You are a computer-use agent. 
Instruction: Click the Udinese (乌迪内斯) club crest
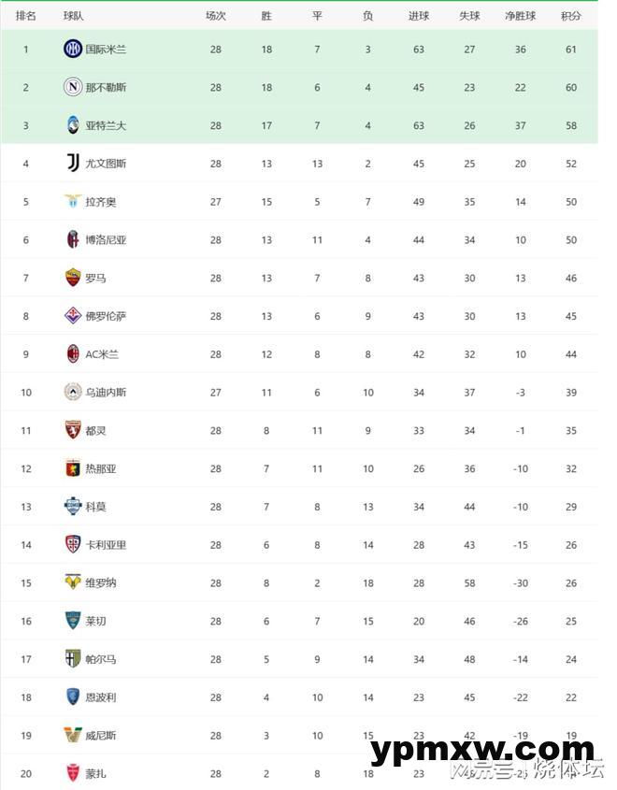pyautogui.click(x=73, y=393)
